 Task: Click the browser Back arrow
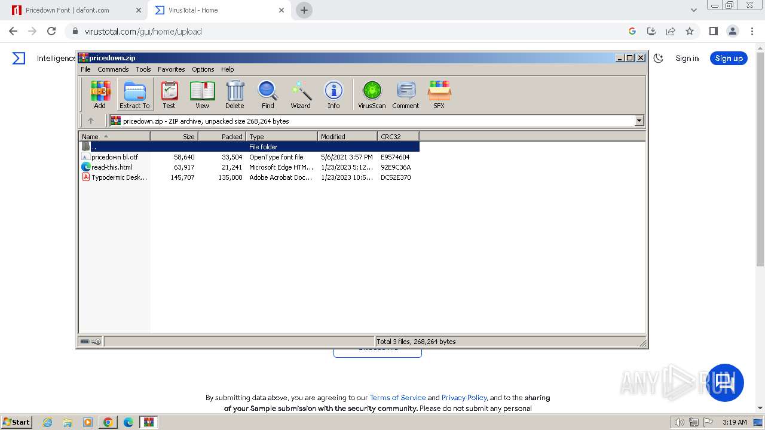pos(13,31)
